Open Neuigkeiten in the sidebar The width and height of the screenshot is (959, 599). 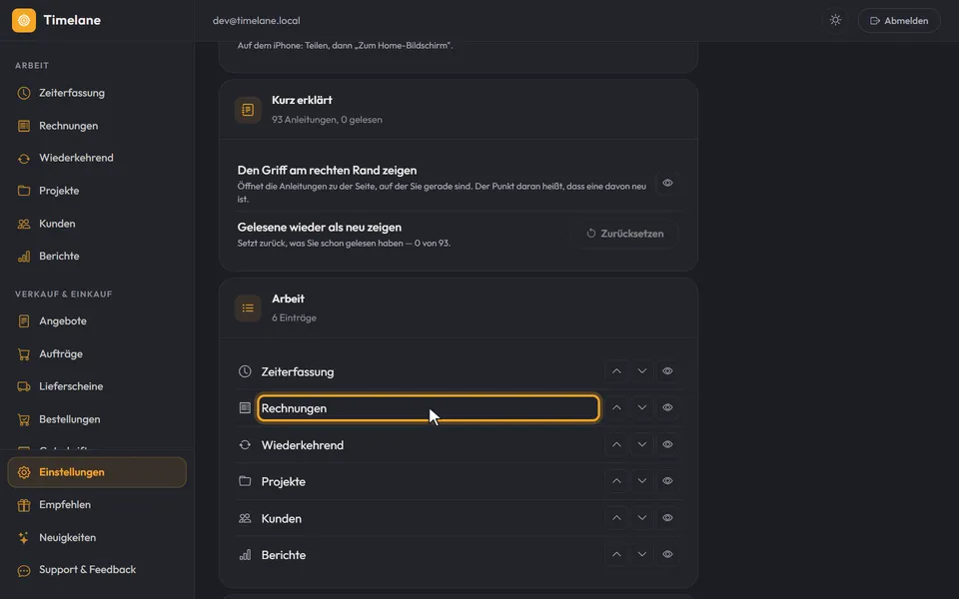(x=97, y=538)
